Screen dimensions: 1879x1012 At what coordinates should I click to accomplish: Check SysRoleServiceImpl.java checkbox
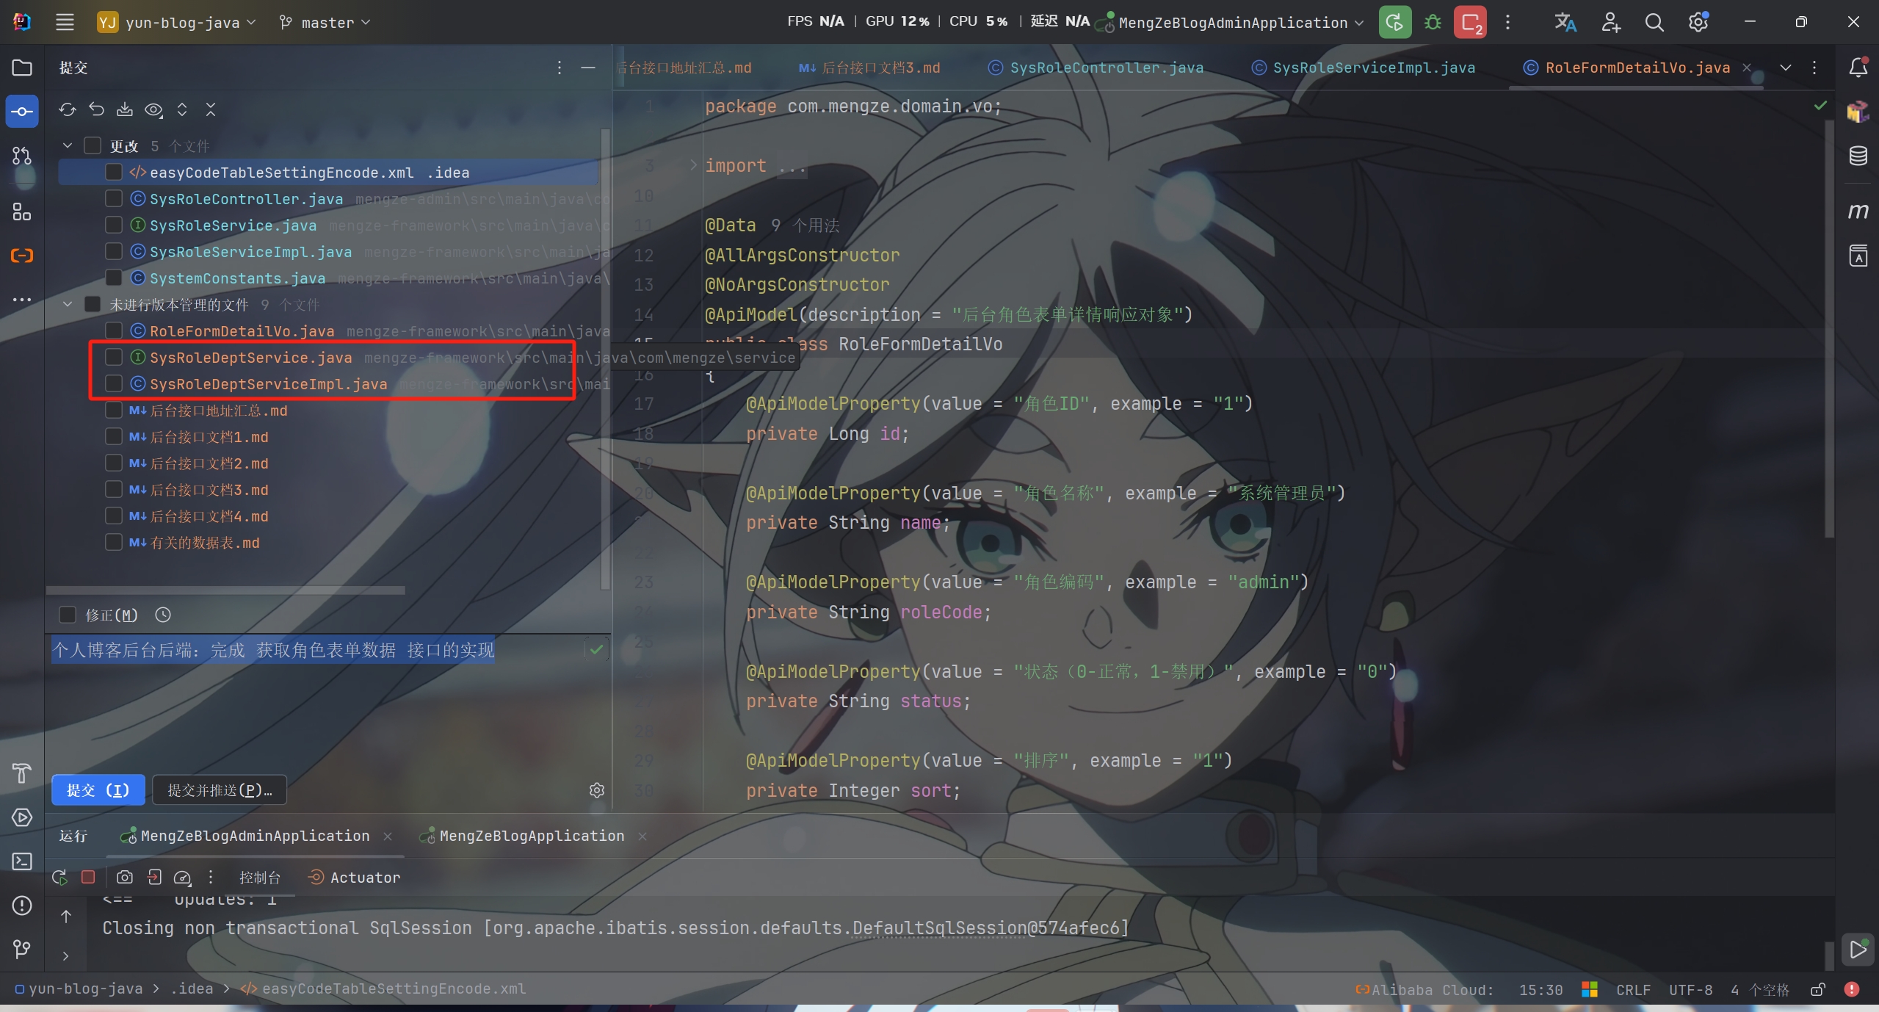[x=114, y=251]
